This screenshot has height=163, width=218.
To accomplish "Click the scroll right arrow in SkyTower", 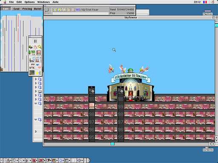I will [x=213, y=144].
